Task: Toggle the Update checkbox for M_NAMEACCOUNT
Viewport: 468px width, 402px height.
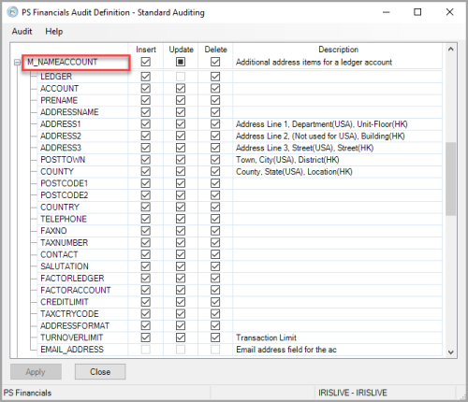Action: pyautogui.click(x=181, y=62)
